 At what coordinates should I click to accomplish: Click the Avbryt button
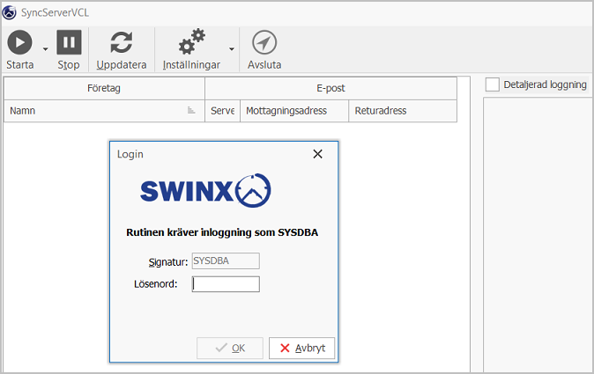(x=302, y=348)
